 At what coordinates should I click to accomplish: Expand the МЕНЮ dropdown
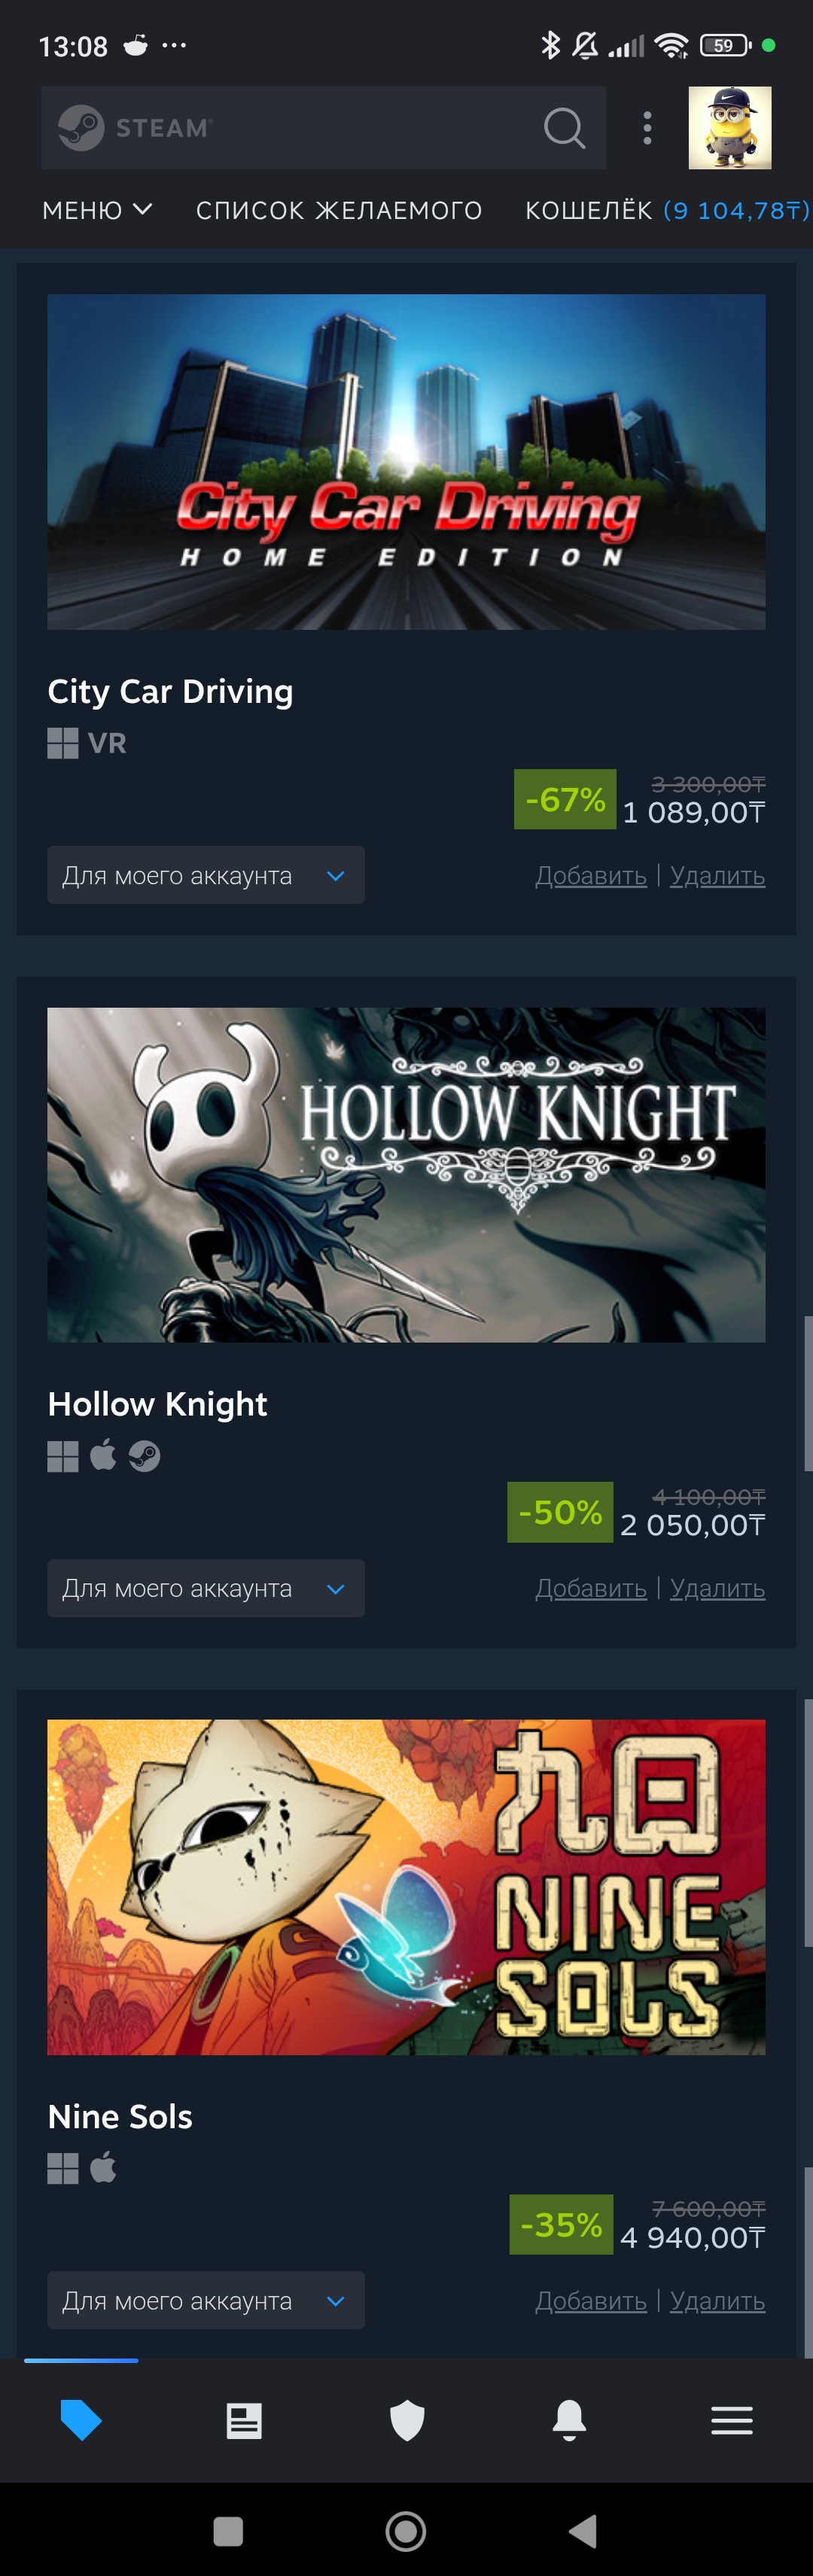coord(97,210)
